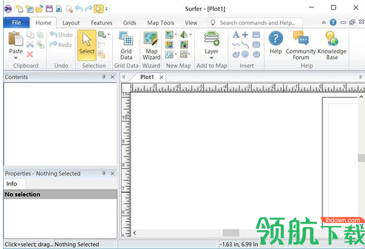This screenshot has height=249, width=365.
Task: Click the Ellipse tool in Insert group
Action: [x=256, y=55]
